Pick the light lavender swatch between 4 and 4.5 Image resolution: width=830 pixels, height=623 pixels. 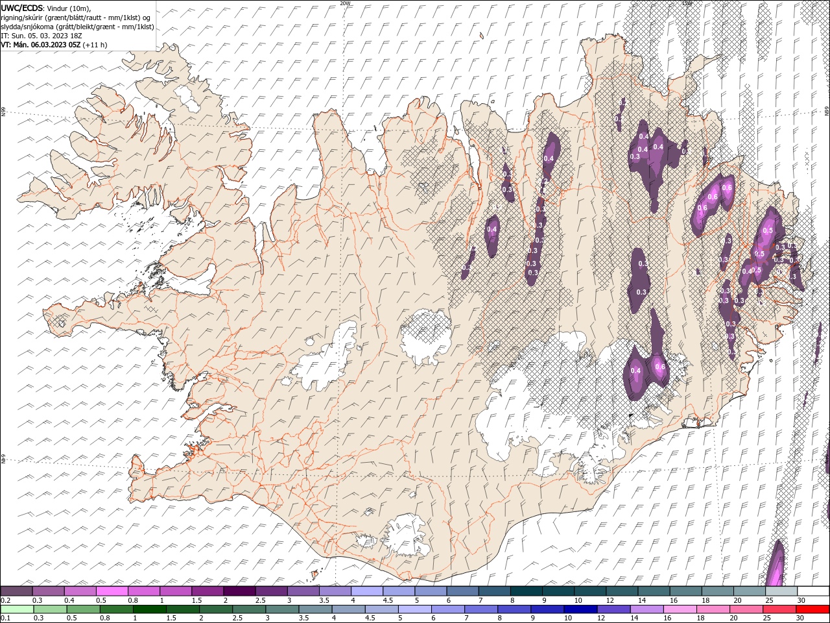[x=367, y=591]
